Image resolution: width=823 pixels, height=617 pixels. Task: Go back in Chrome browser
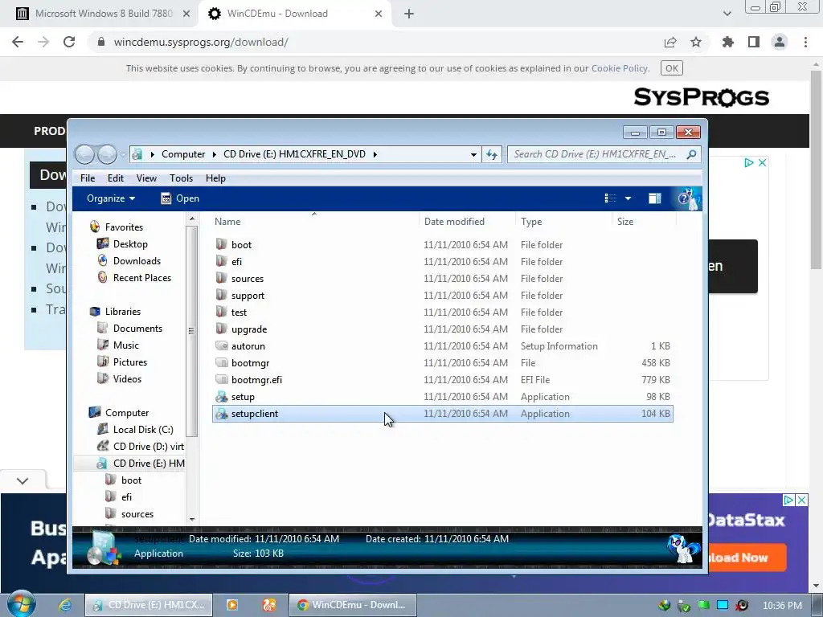[18, 42]
